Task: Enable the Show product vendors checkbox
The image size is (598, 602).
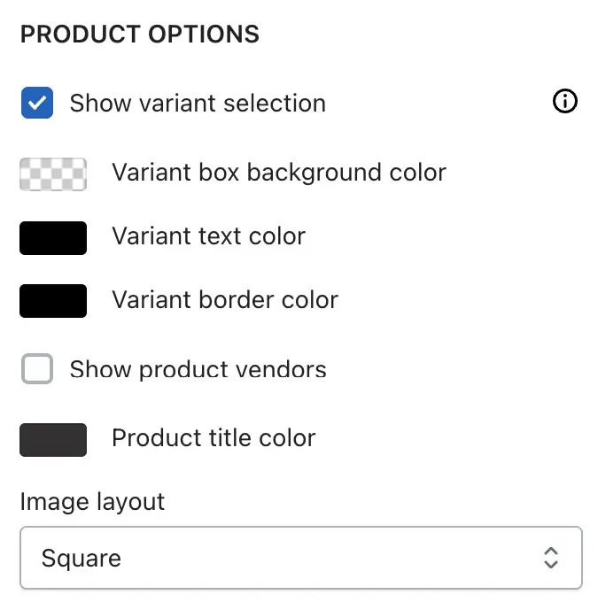Action: [37, 368]
